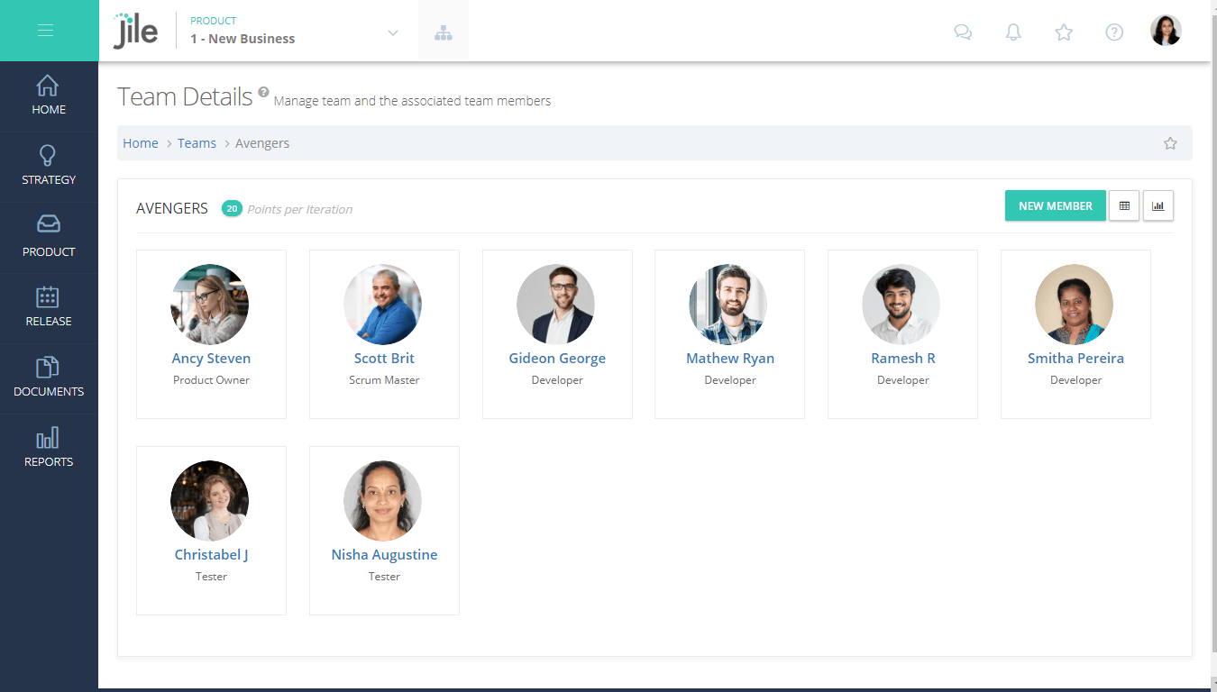Screen dimensions: 1217x692
Task: Click the notifications bell icon
Action: 1013,32
